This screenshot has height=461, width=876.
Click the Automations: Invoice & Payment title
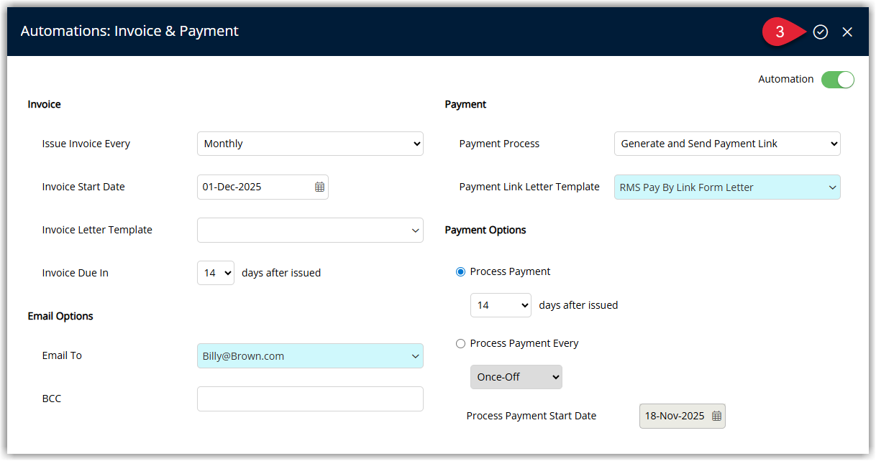click(129, 31)
